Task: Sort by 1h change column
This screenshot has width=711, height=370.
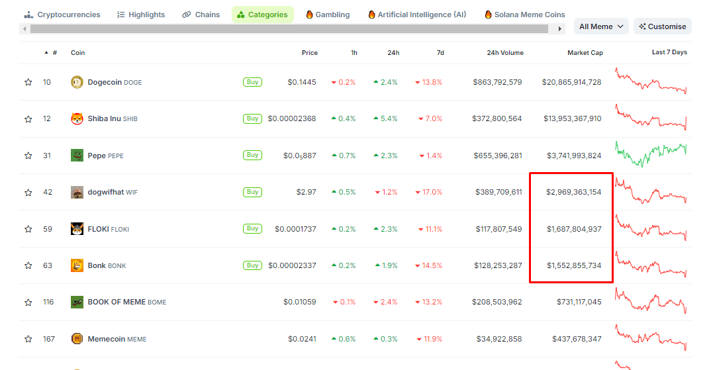Action: point(354,52)
